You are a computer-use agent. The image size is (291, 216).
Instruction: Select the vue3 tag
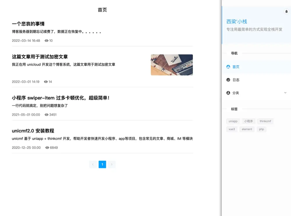[x=232, y=129]
